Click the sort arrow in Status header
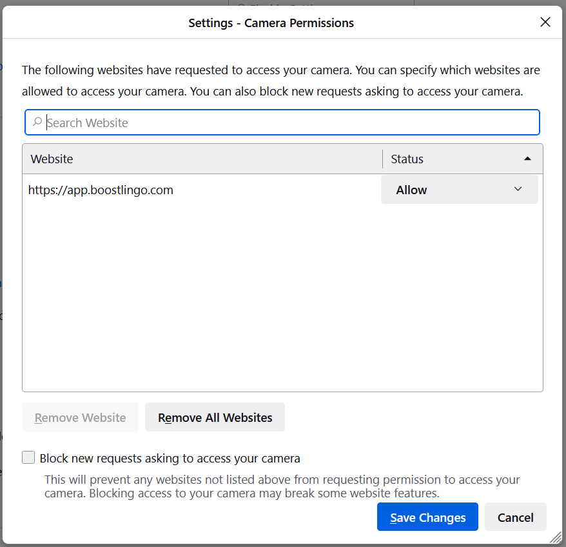This screenshot has height=547, width=566. [527, 159]
